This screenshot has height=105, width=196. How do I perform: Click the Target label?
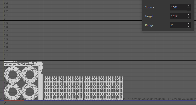149,16
